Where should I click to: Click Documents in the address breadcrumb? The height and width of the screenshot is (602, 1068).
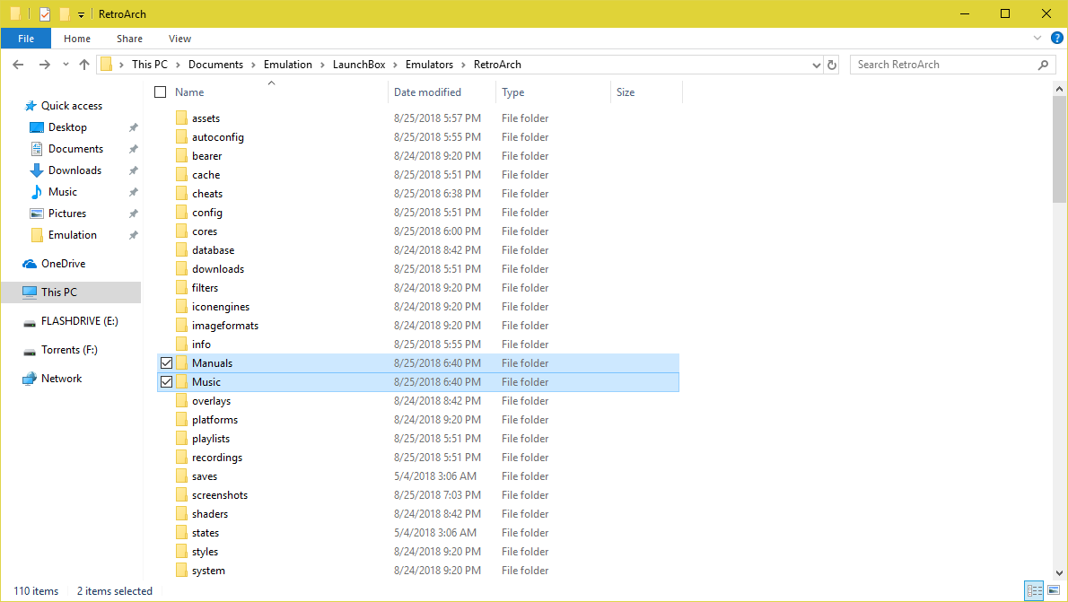point(215,65)
